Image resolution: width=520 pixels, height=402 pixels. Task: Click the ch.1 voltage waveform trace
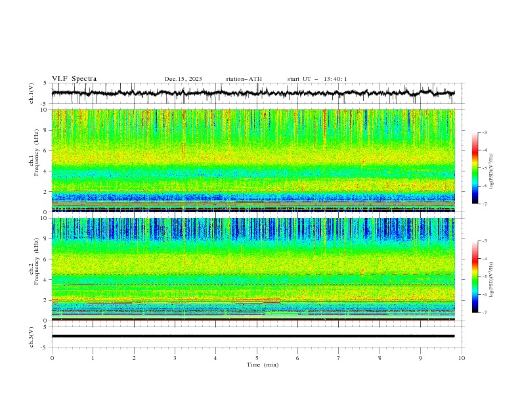(x=253, y=93)
